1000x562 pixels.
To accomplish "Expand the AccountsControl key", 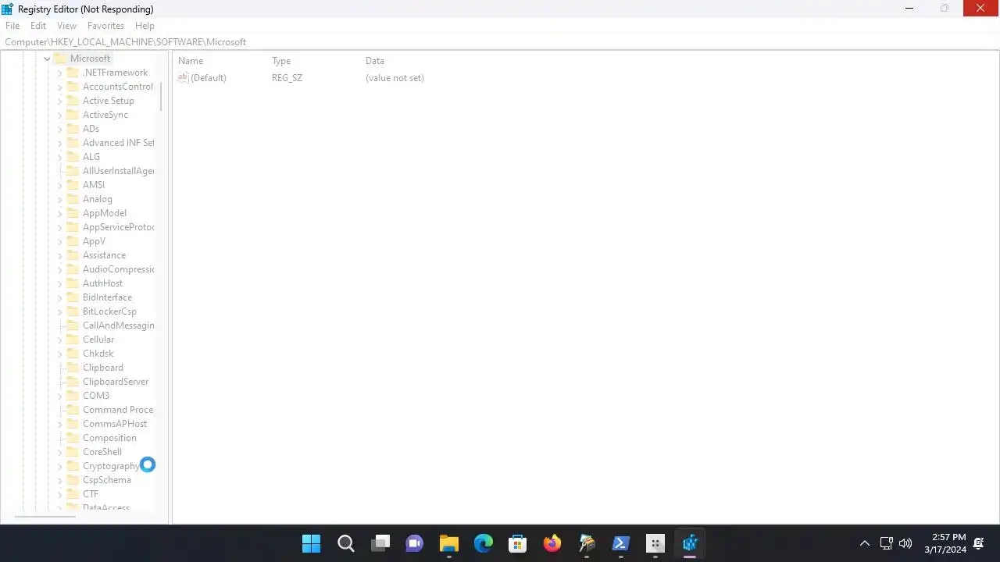I will coord(60,87).
